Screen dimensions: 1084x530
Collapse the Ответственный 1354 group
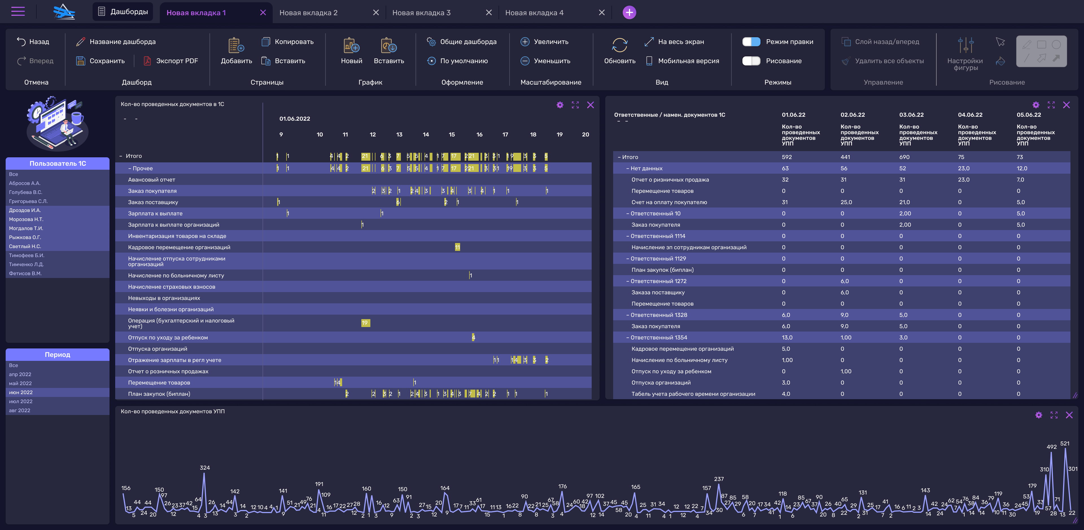coord(628,337)
